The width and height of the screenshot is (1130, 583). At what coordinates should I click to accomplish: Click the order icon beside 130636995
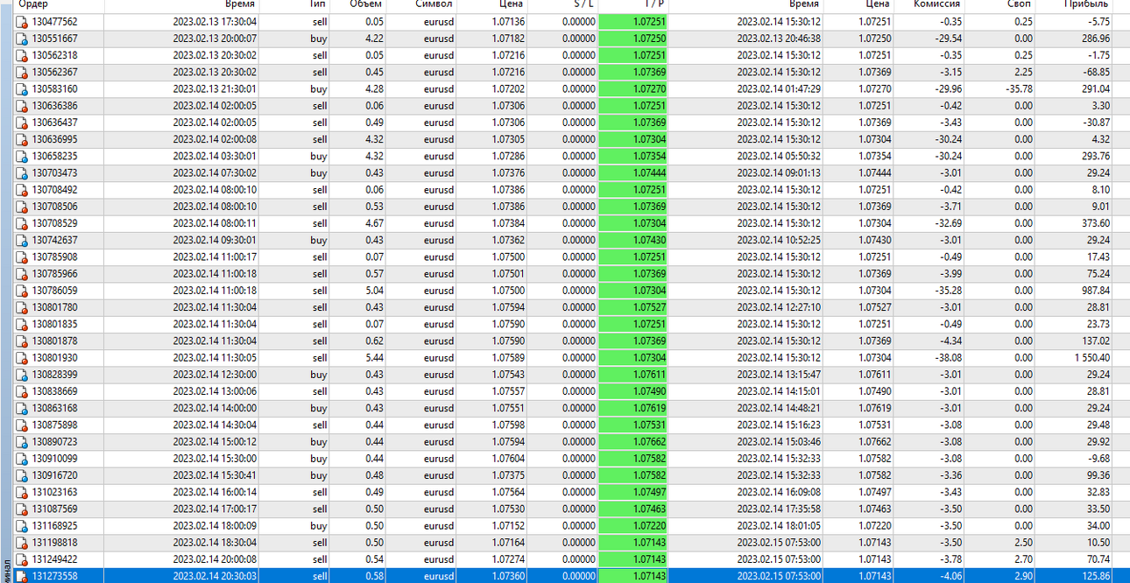point(23,139)
